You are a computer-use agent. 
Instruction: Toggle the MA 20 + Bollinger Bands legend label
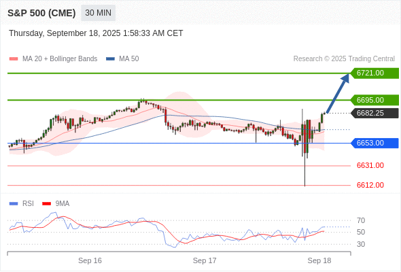(x=60, y=59)
